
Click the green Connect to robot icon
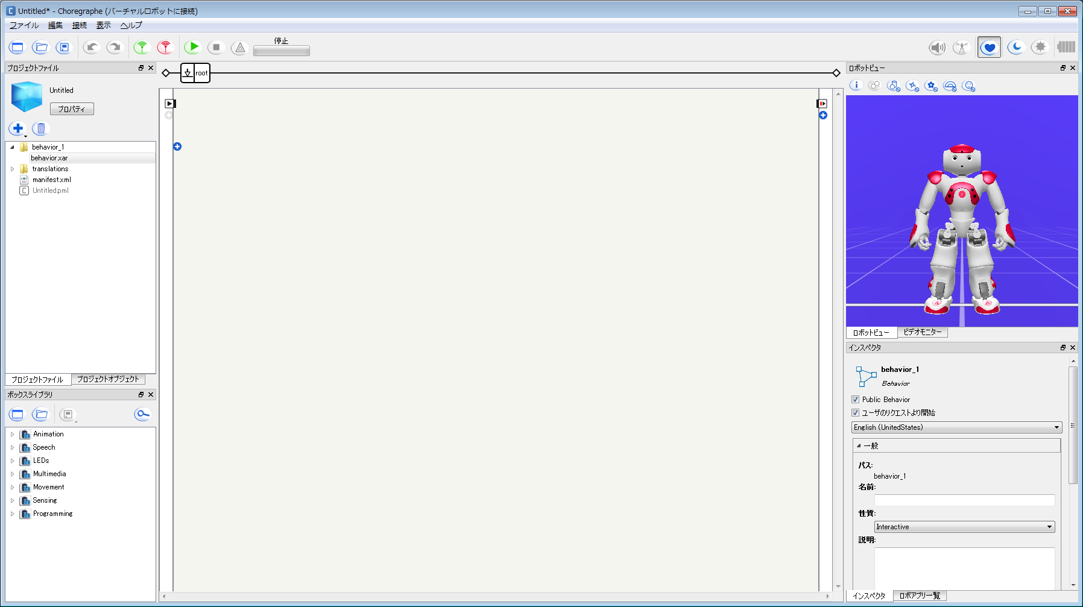pos(142,47)
